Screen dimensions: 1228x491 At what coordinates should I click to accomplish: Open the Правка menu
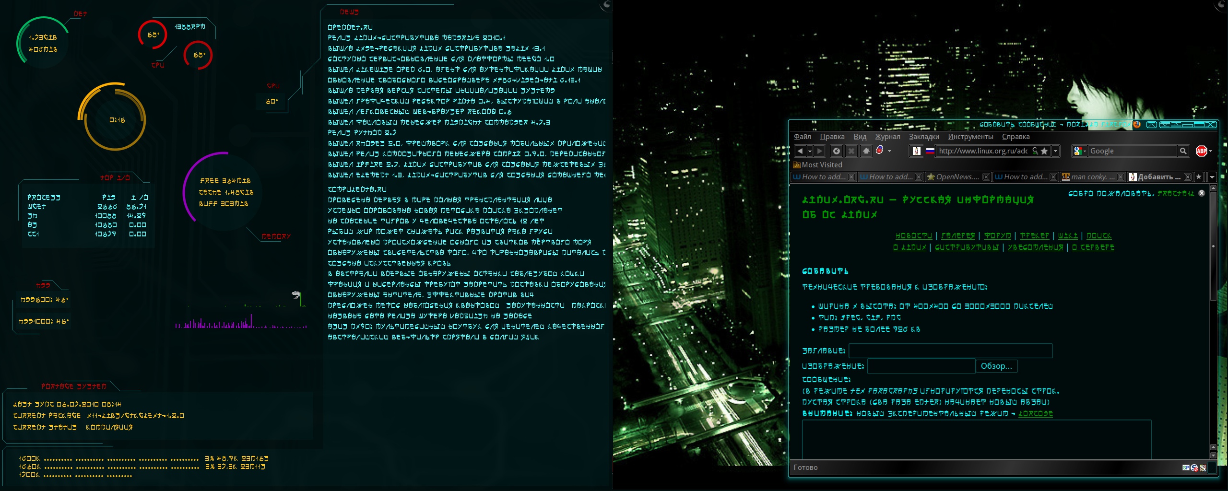[832, 137]
